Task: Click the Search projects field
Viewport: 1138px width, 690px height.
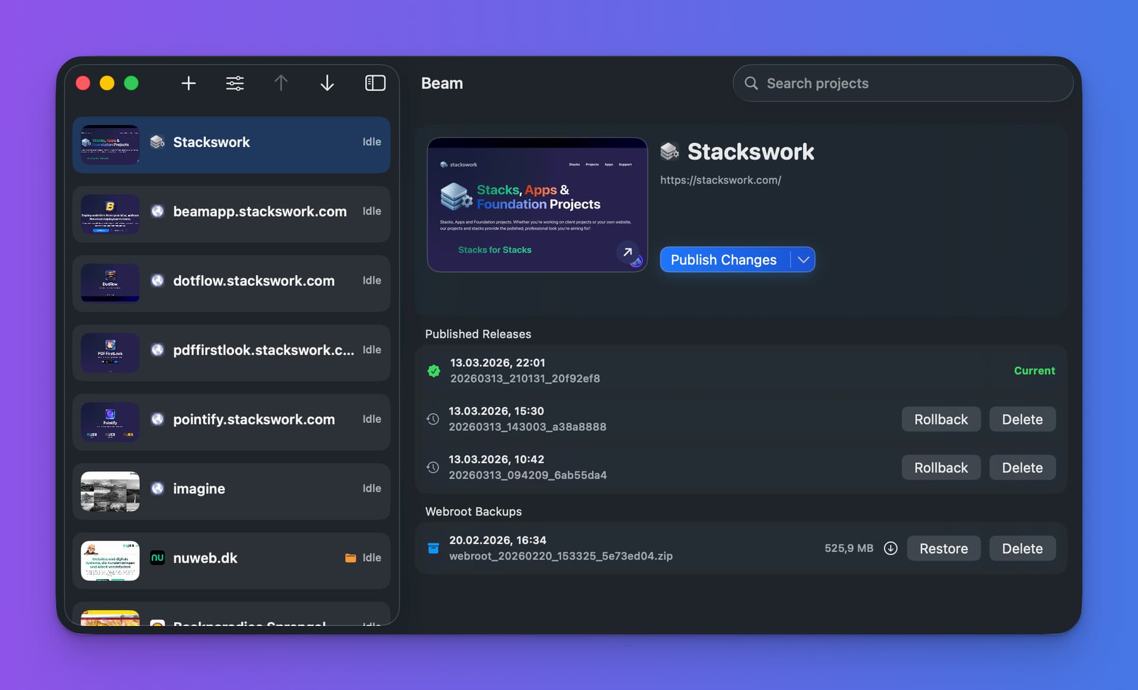Action: coord(902,83)
